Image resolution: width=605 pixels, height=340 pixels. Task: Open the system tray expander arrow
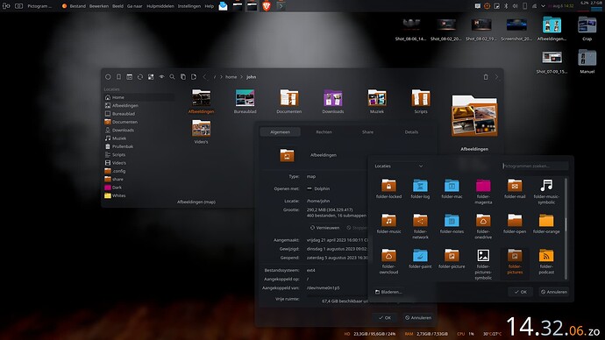543,6
